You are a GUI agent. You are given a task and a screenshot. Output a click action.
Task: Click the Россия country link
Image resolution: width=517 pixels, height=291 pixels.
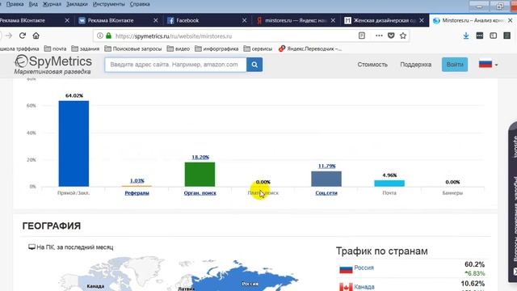point(364,268)
